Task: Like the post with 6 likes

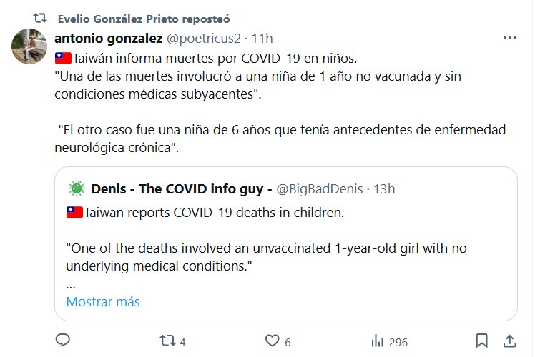Action: coord(271,341)
